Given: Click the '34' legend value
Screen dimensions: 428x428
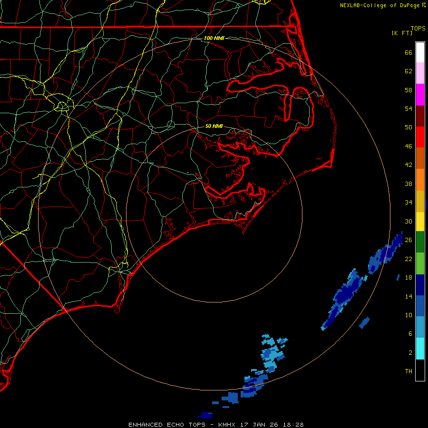Looking at the screenshot, I should 409,203.
